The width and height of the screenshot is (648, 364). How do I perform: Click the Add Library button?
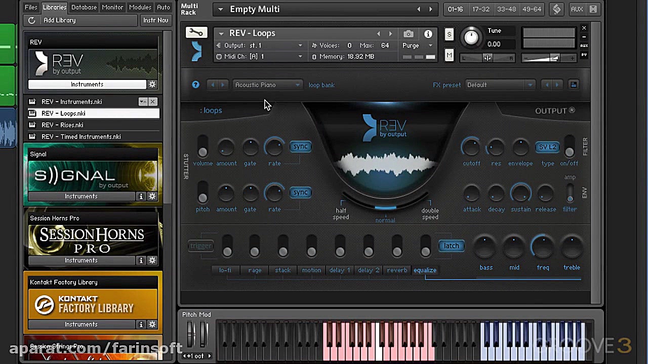[x=59, y=20]
